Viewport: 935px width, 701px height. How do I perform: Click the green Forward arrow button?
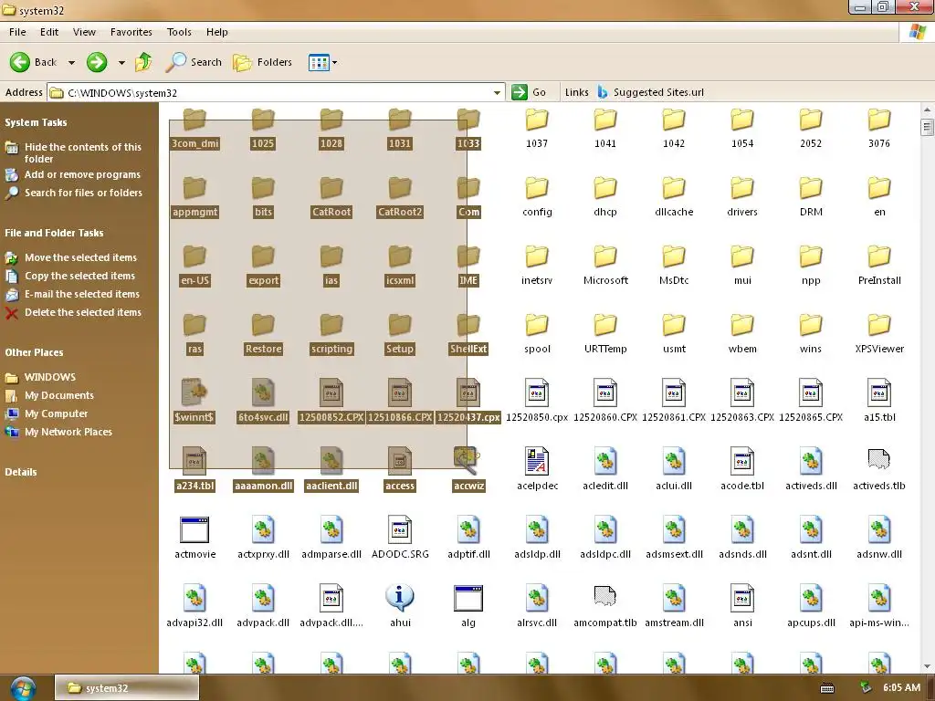click(x=97, y=62)
